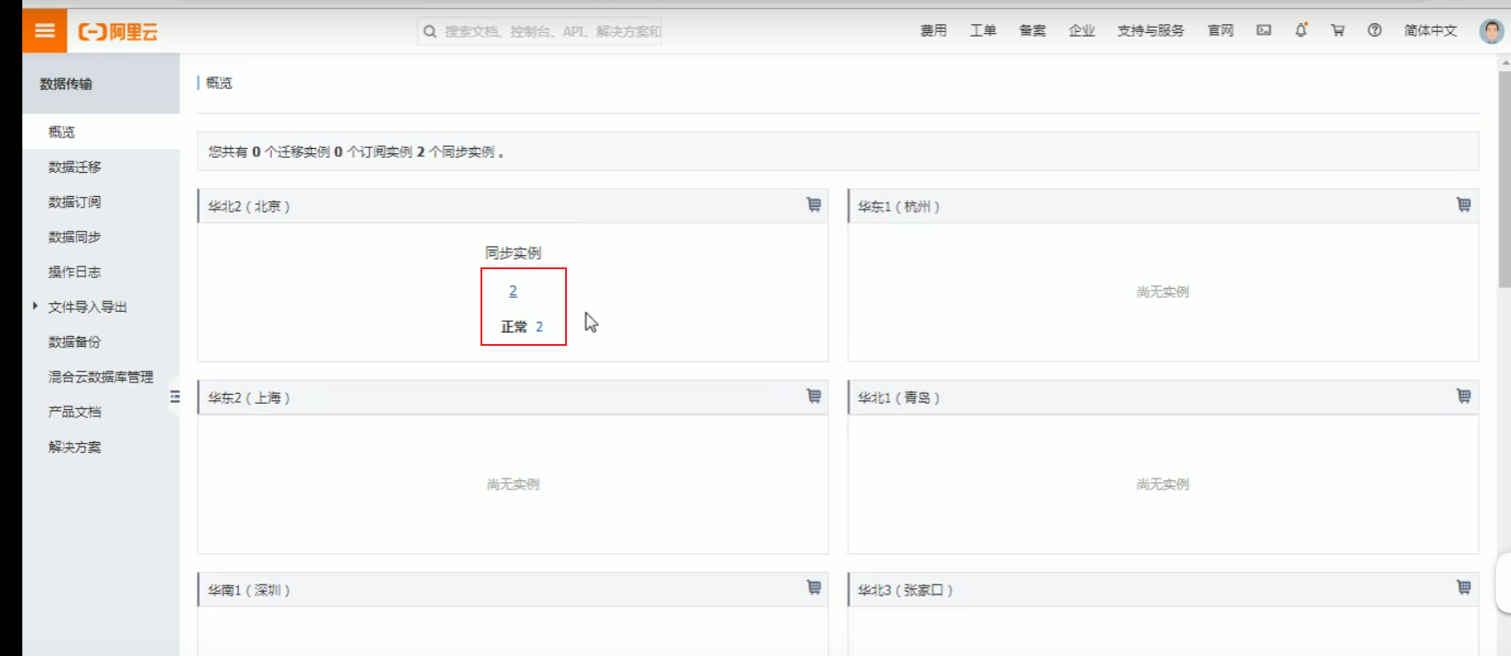
Task: Click the 华南1（深圳）region title
Action: pyautogui.click(x=249, y=590)
